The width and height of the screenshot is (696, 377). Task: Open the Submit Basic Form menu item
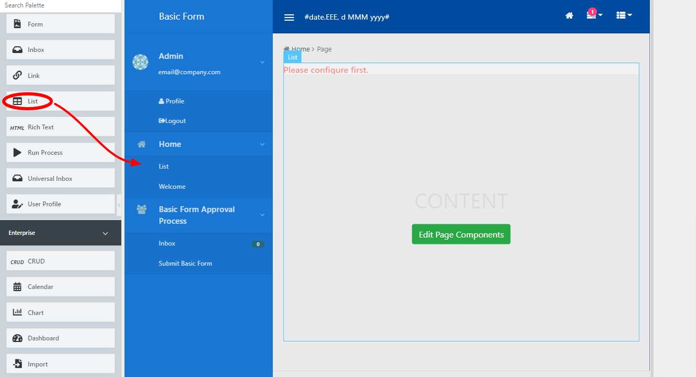click(185, 264)
